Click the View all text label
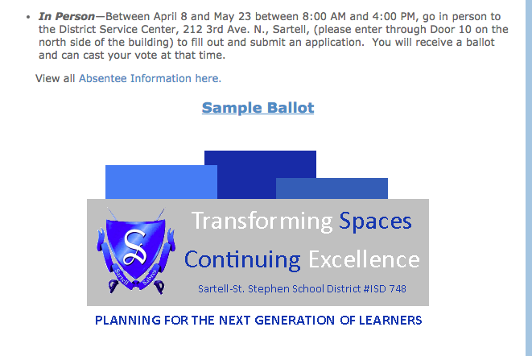 (55, 78)
